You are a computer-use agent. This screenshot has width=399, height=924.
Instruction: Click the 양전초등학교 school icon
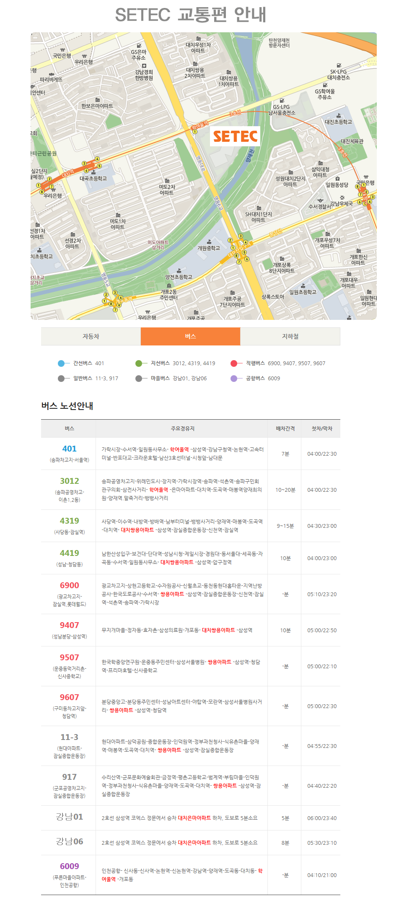point(179,271)
